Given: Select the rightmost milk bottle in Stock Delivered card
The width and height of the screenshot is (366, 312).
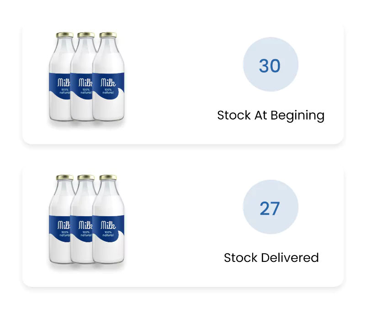Looking at the screenshot, I should click(x=108, y=219).
